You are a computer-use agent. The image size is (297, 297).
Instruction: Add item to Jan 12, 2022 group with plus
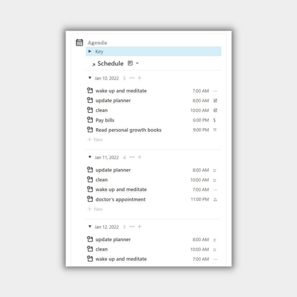(139, 227)
